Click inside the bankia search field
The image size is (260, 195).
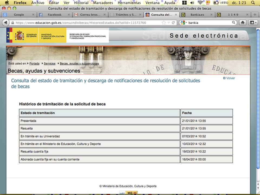[x=209, y=23]
